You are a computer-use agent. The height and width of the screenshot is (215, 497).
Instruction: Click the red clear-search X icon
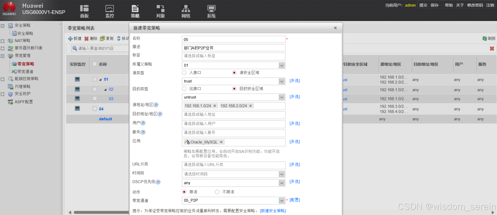click(492, 49)
